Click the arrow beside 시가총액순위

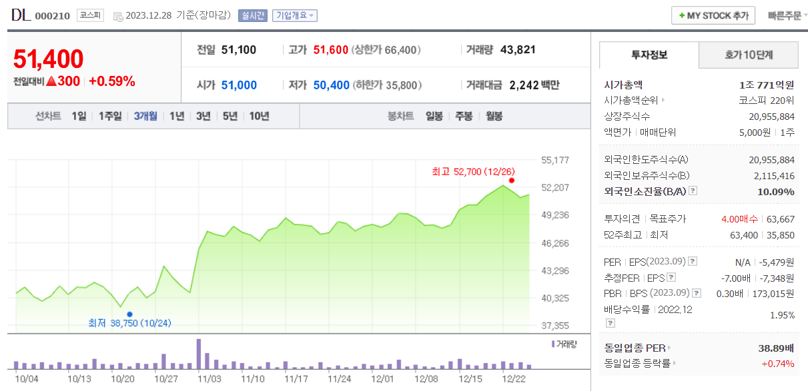pyautogui.click(x=663, y=101)
